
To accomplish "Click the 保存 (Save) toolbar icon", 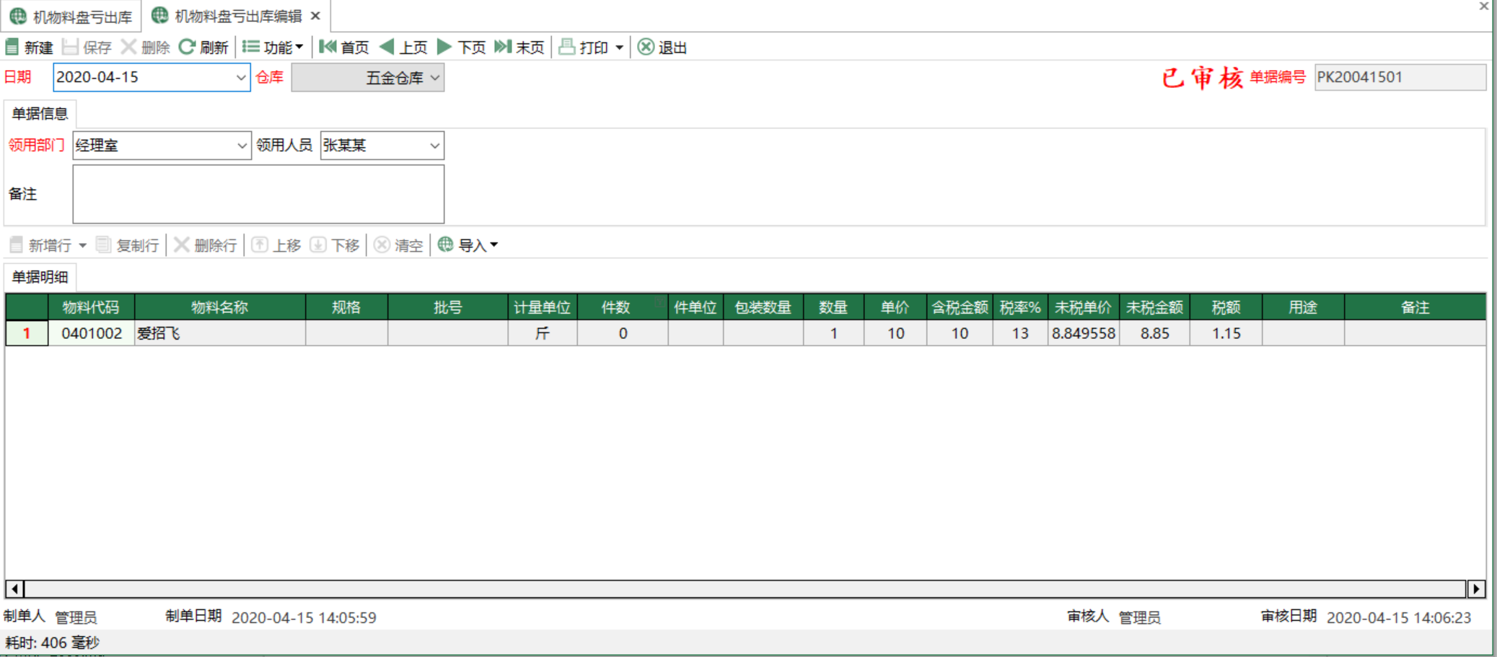I will (70, 48).
